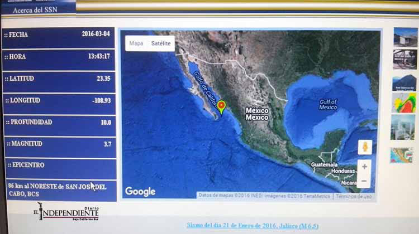This screenshot has width=419, height=234.
Task: Click the red epicenter marker pin
Action: (x=221, y=108)
